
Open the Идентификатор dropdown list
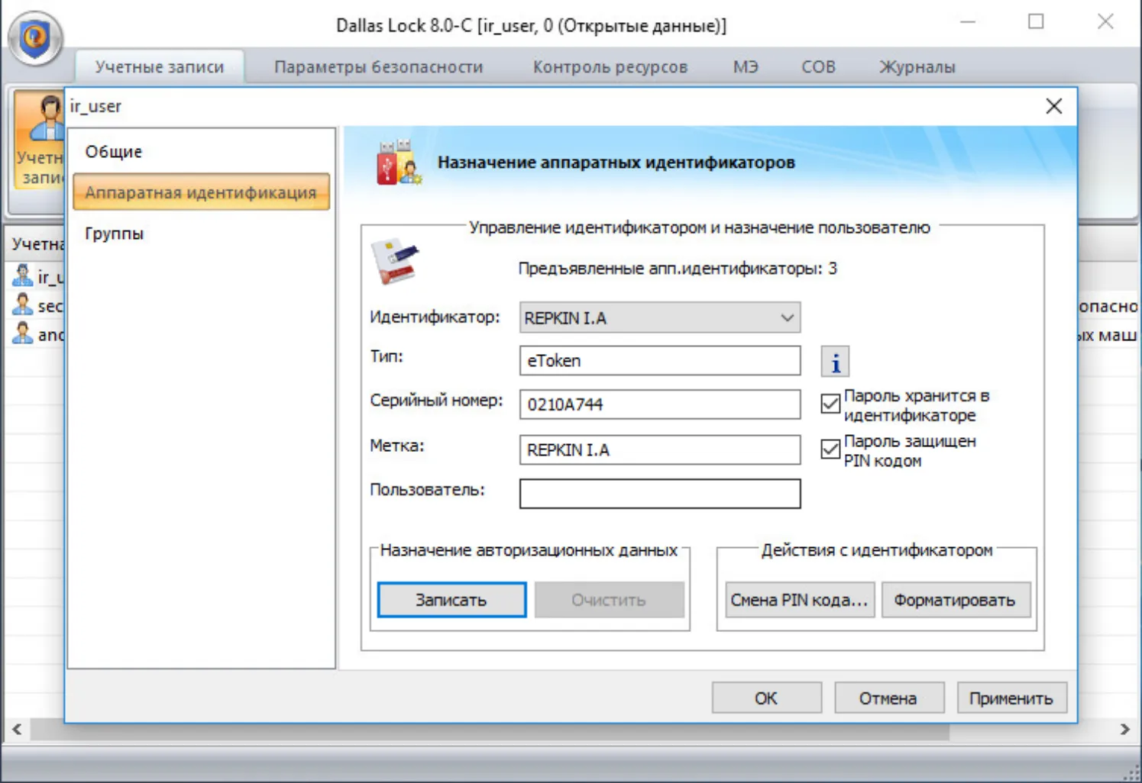pos(660,317)
